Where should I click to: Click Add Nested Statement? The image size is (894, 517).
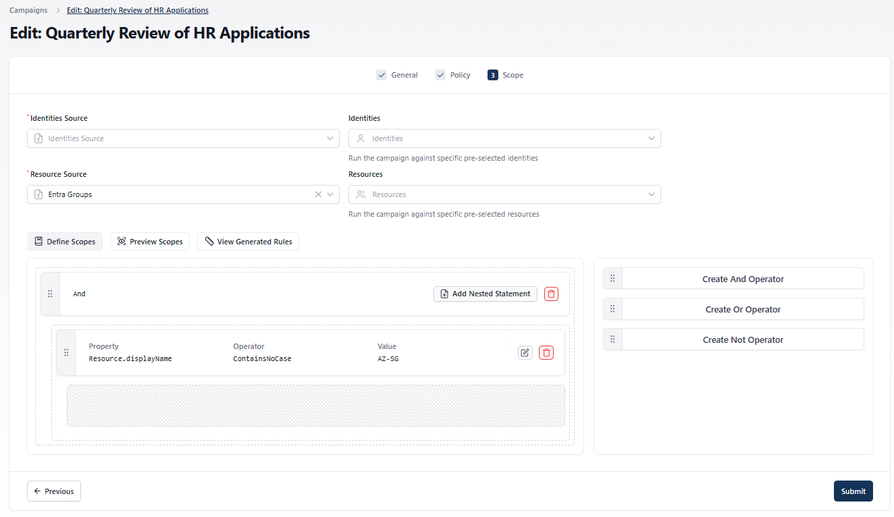[x=485, y=294]
